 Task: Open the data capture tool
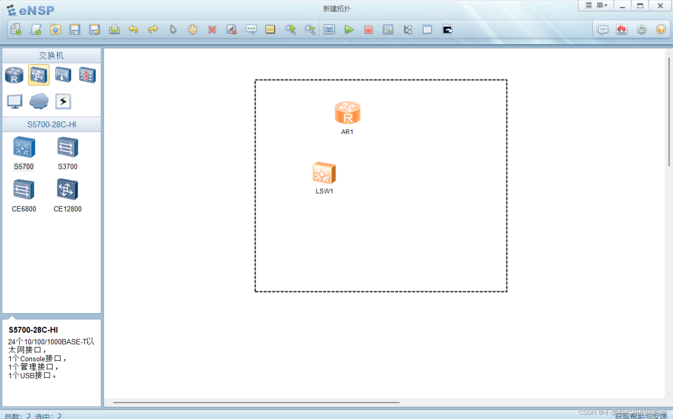tap(388, 29)
